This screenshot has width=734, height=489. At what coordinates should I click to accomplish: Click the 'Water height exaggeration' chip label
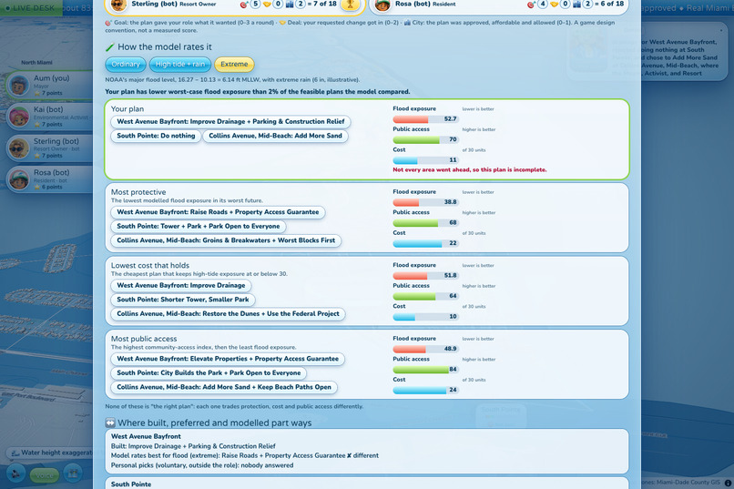56,453
